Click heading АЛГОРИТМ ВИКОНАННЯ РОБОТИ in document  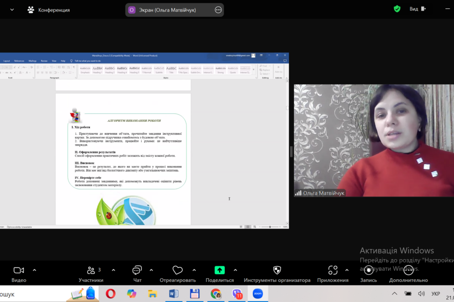tap(134, 120)
